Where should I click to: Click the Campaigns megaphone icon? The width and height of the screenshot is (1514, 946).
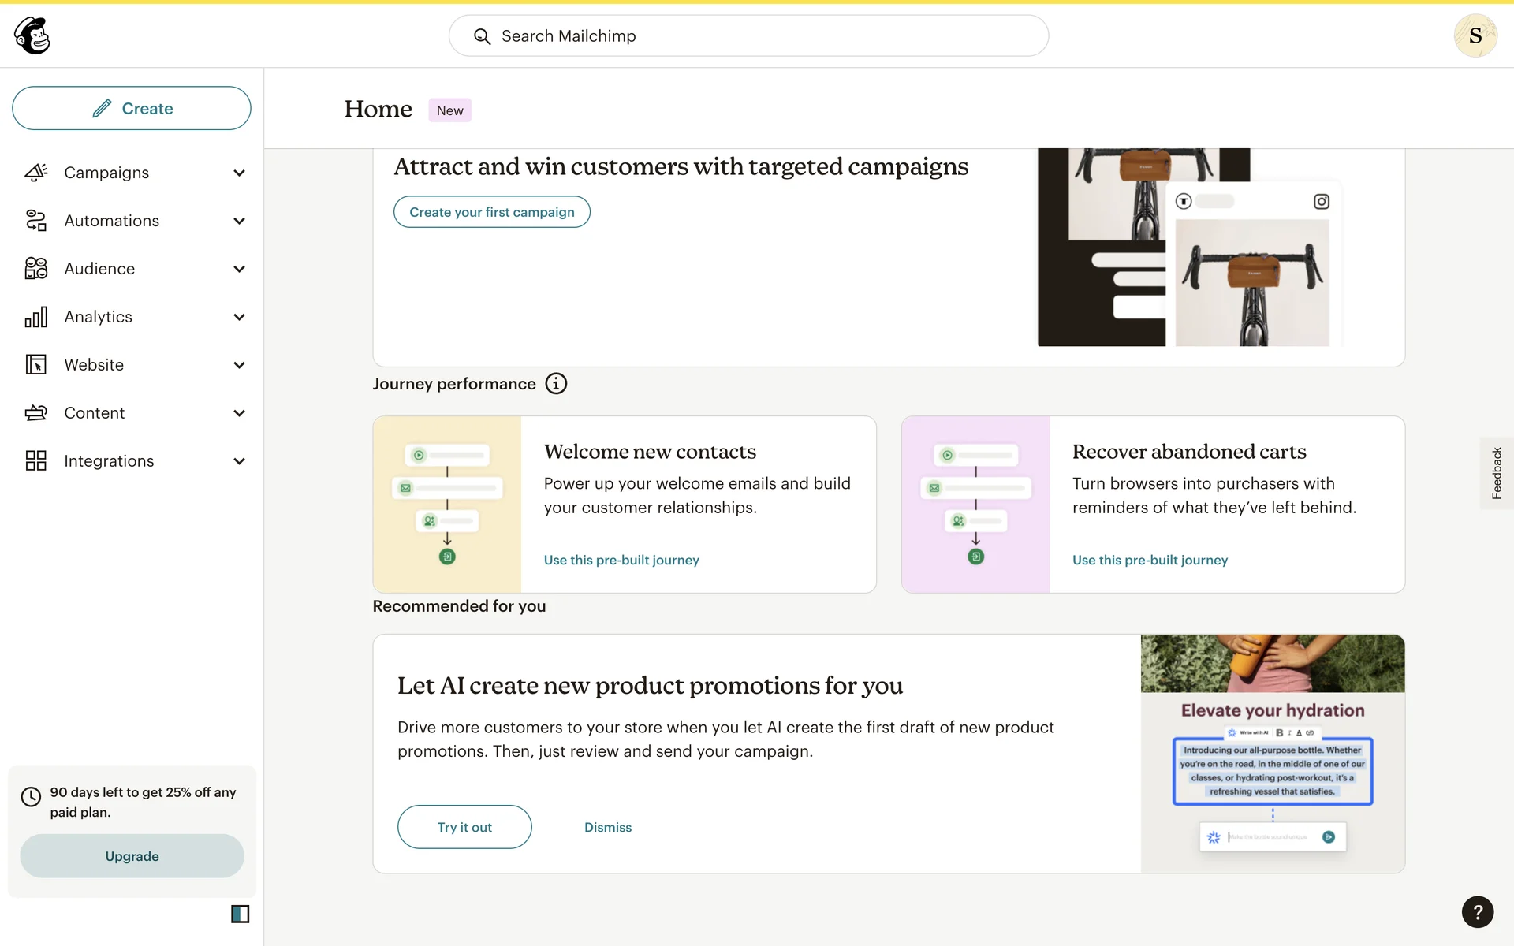click(x=35, y=173)
